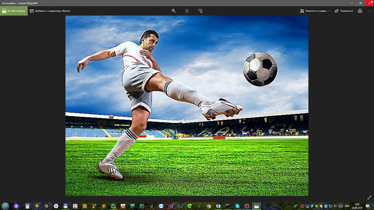Click the Share (Поделиться) button
The height and width of the screenshot is (210, 374).
(344, 11)
